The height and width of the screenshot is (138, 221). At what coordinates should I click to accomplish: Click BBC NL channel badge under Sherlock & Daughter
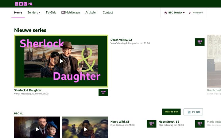point(103,92)
